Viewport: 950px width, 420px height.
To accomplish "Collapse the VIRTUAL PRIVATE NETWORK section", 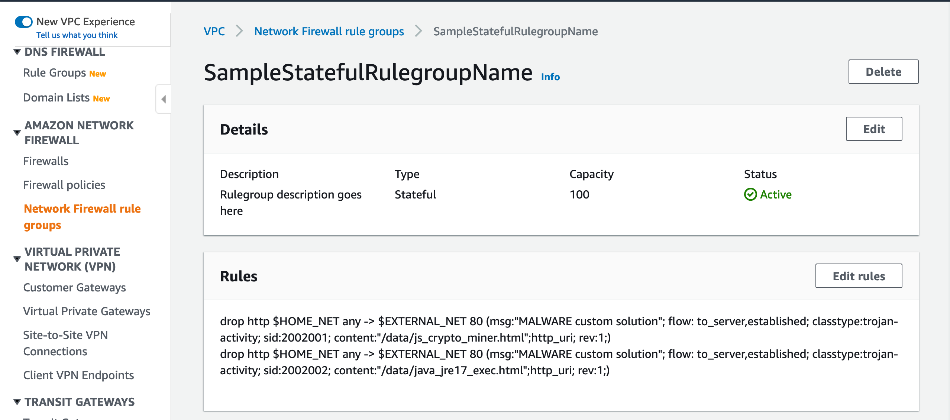I will (x=17, y=259).
